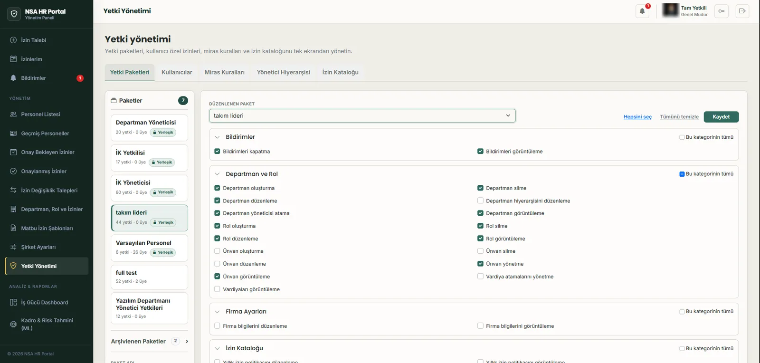Collapse Firma Ayarları section chevron
Image resolution: width=760 pixels, height=363 pixels.
217,312
